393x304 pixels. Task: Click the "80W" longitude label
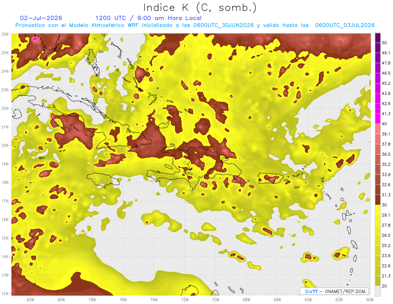click(x=61, y=299)
